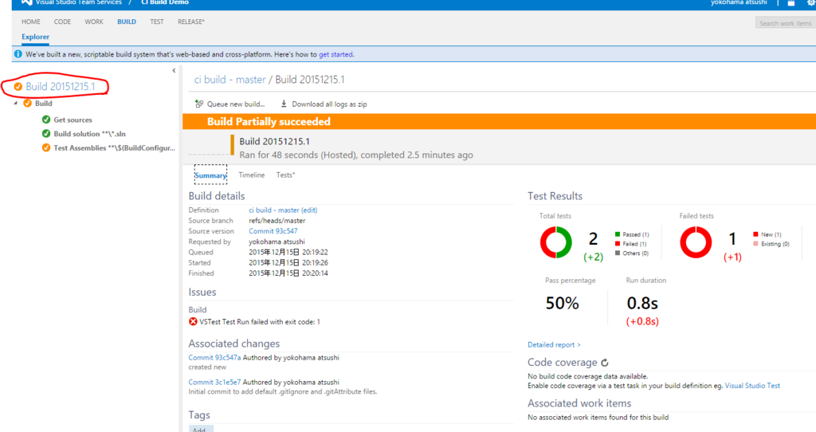The width and height of the screenshot is (816, 432).
Task: Click the CI Build Demo project title
Action: click(165, 2)
